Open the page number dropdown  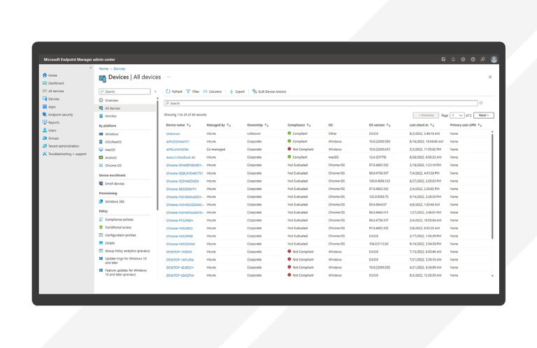[457, 115]
